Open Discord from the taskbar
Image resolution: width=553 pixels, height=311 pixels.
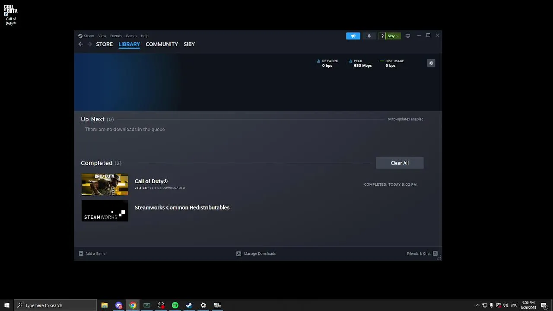tap(119, 305)
